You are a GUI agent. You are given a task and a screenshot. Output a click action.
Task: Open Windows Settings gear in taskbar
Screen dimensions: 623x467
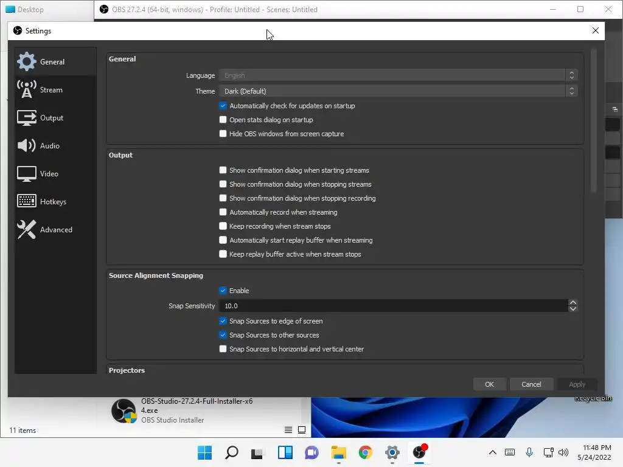click(392, 452)
